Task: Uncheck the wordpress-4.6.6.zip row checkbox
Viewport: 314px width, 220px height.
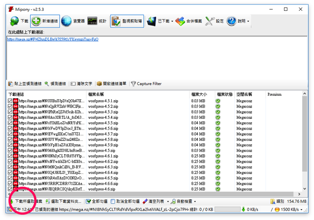Action: click(x=10, y=184)
